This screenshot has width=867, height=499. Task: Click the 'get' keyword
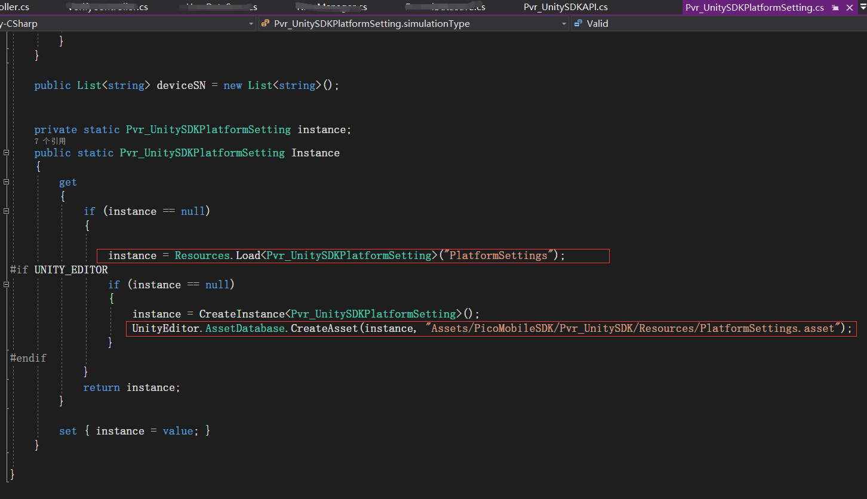tap(68, 182)
